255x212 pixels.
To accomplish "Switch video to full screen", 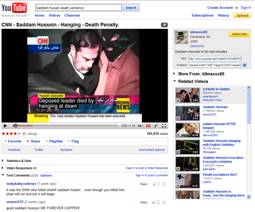I will tap(164, 126).
